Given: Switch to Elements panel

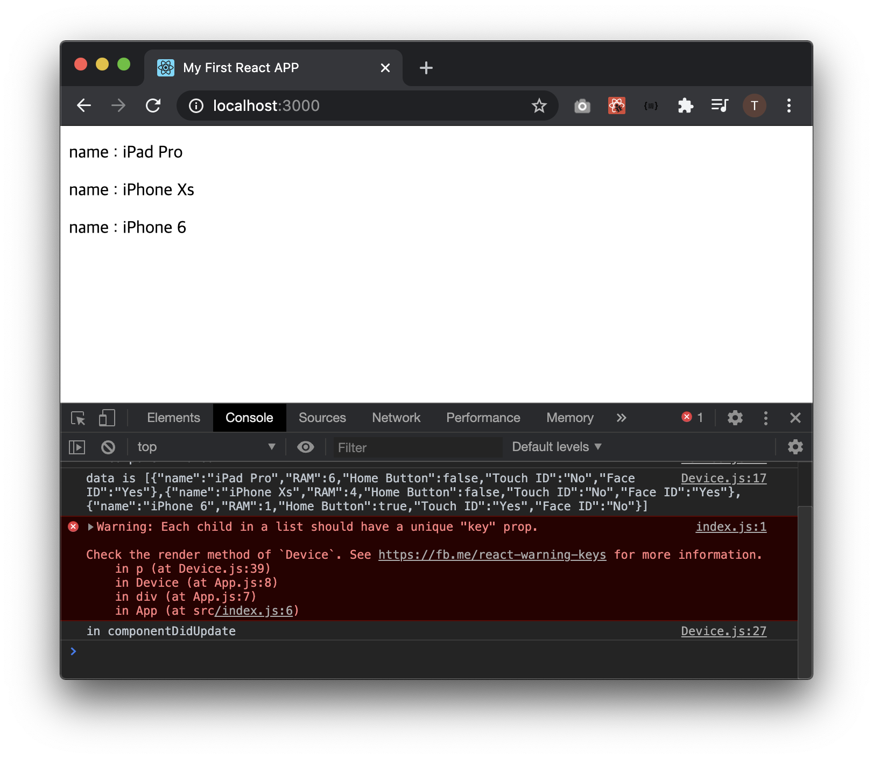Looking at the screenshot, I should 173,418.
